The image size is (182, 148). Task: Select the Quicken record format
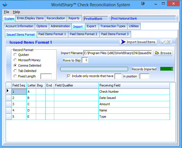[x=15, y=55]
